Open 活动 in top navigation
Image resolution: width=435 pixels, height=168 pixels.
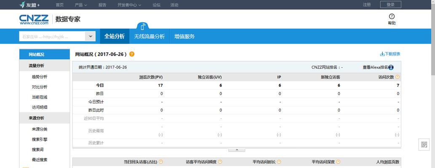[174, 5]
